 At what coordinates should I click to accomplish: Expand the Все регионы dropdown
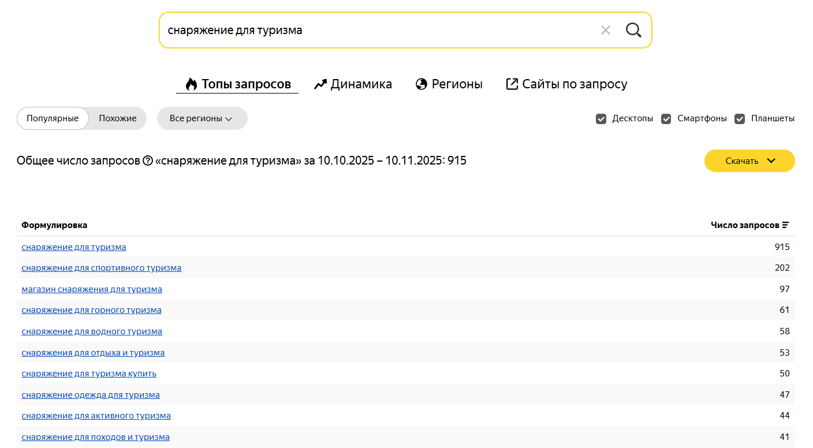tap(202, 118)
